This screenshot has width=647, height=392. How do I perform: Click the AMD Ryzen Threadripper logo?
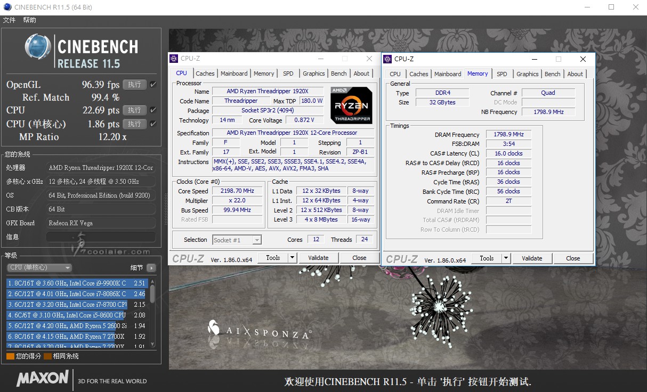pyautogui.click(x=351, y=105)
